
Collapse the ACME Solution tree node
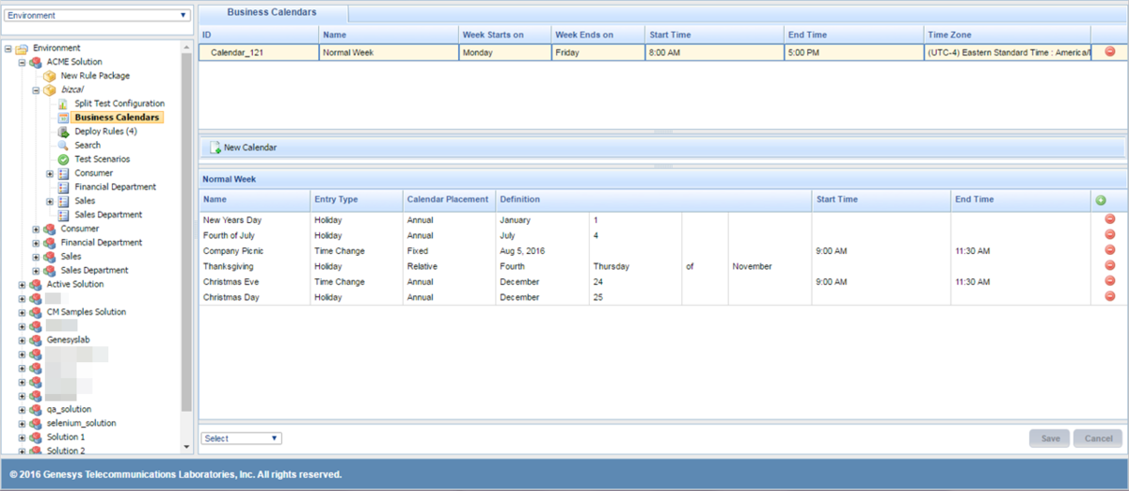click(23, 62)
